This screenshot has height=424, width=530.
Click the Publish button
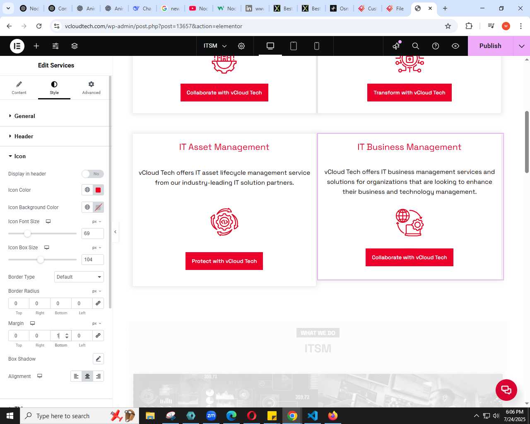[490, 46]
